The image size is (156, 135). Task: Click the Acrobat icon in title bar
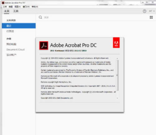click(x=3, y=3)
